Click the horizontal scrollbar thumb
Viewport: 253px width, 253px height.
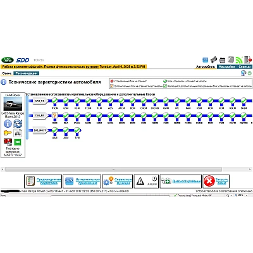pos(113,170)
